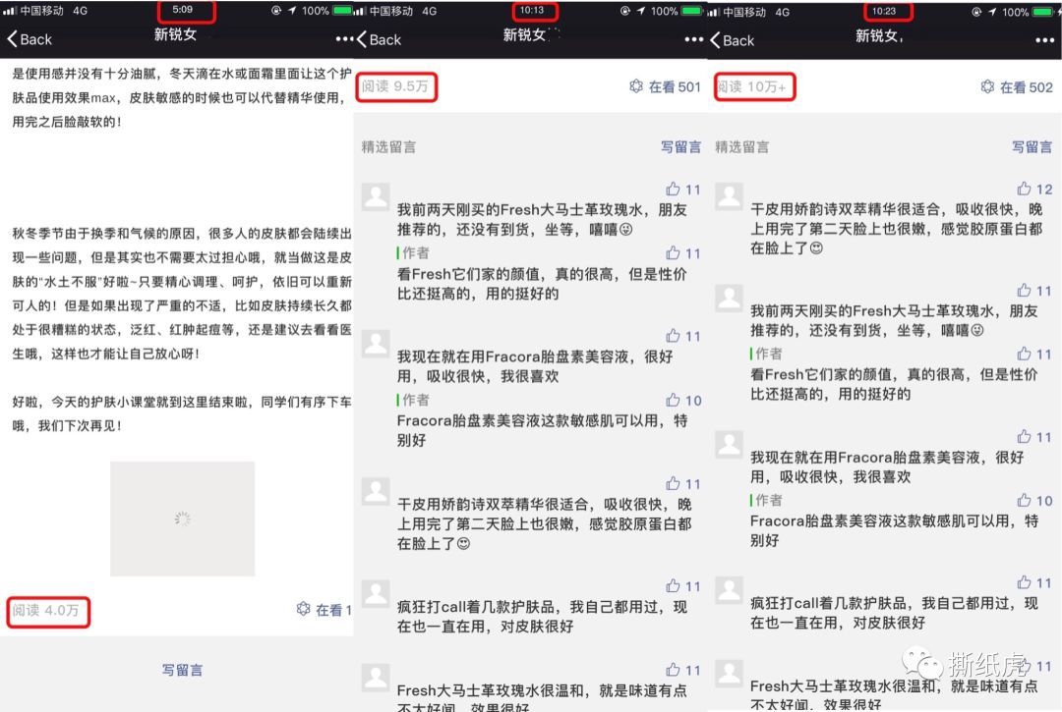The width and height of the screenshot is (1062, 712).
Task: Tap the loading image placeholder in the article
Action: pyautogui.click(x=182, y=519)
